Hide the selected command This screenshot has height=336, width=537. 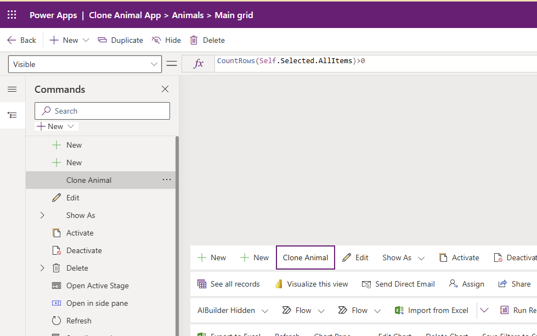[x=166, y=40]
